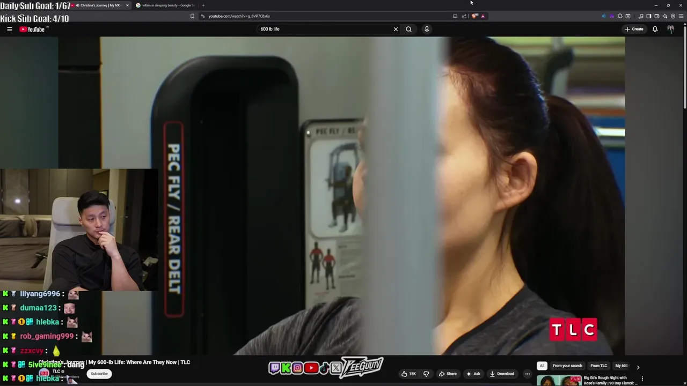Viewport: 687px width, 386px height.
Task: Open the Brave Shields lion icon
Action: [474, 16]
